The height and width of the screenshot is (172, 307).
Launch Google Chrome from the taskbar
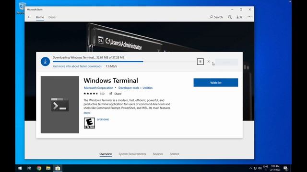(x=39, y=168)
